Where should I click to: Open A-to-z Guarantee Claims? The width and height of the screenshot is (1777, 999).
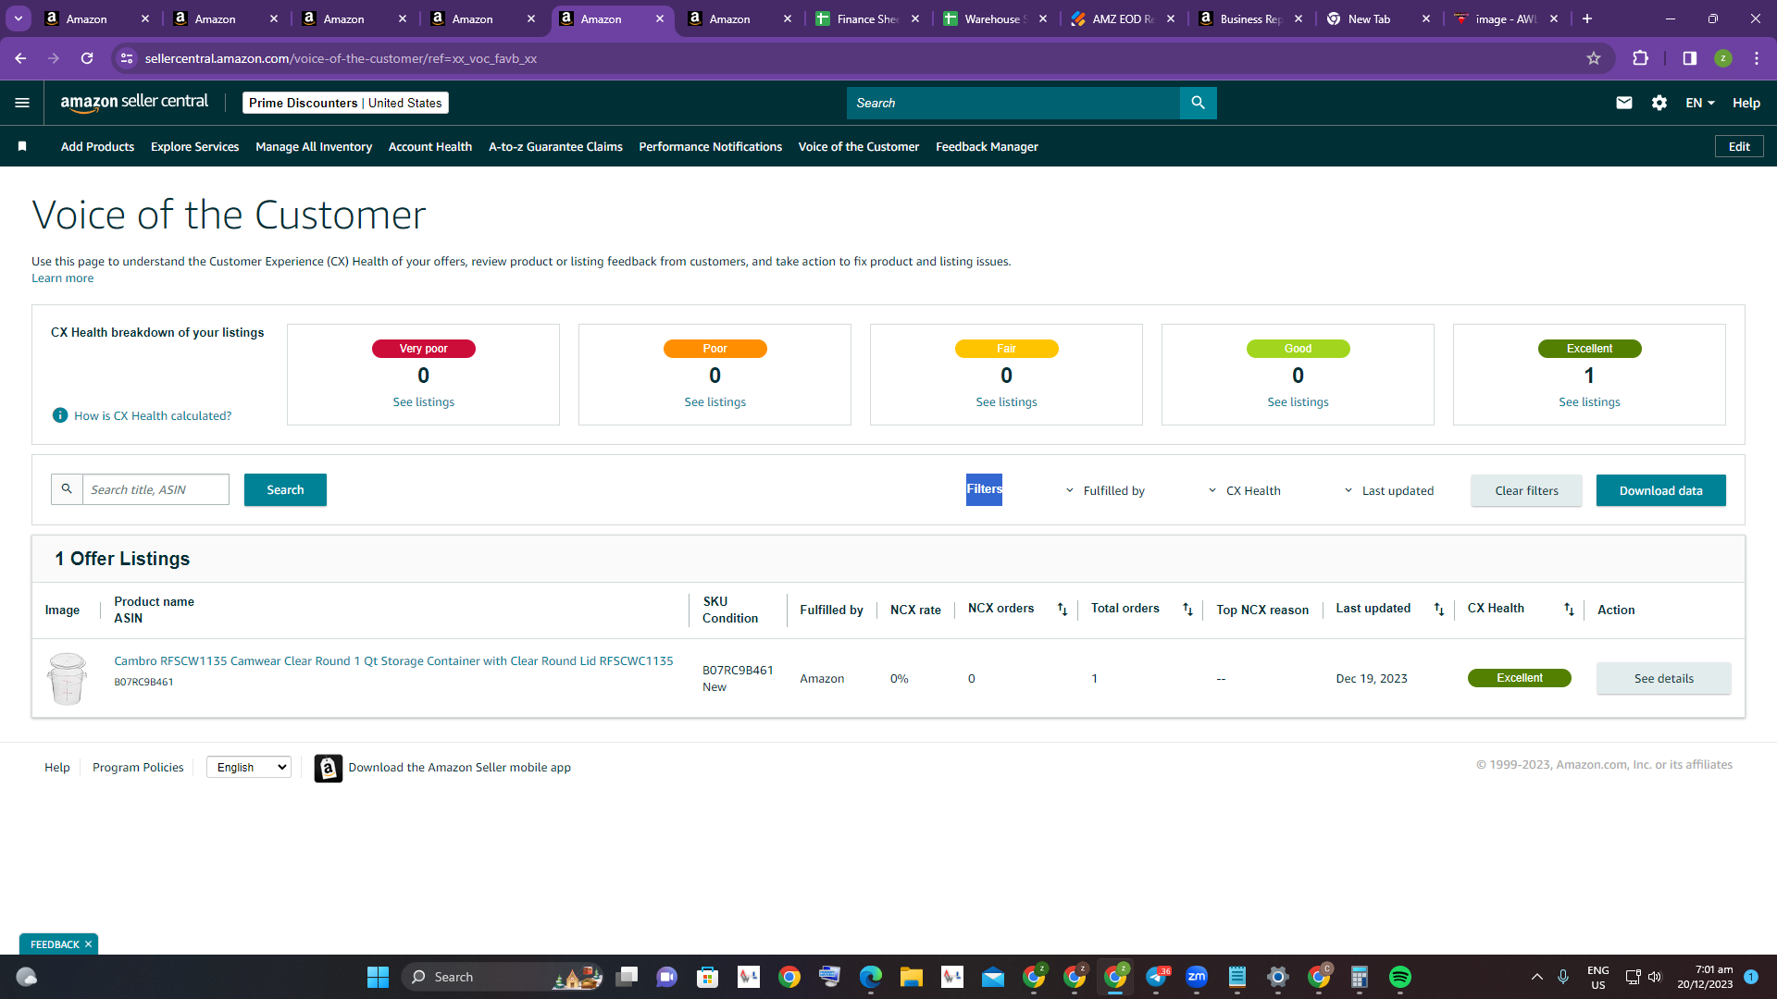tap(555, 147)
